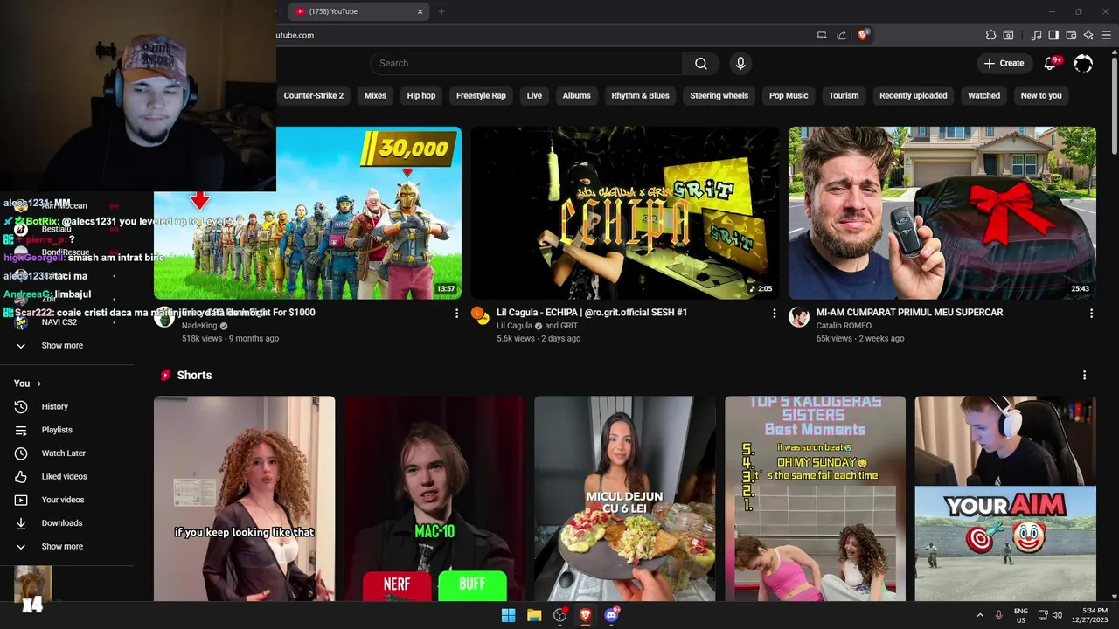Click the Shorts section heading
The image size is (1119, 629).
(194, 375)
